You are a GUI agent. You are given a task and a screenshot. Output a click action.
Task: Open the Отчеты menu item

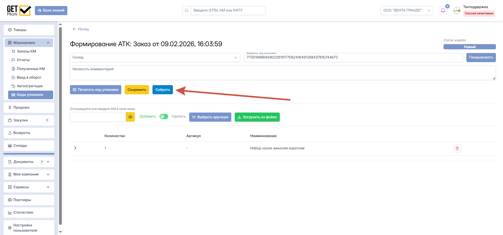(x=30, y=60)
